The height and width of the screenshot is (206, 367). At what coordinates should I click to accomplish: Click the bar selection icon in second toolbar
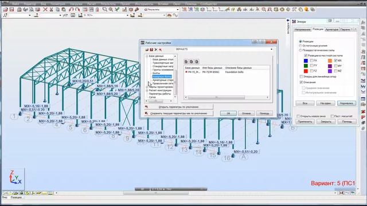pyautogui.click(x=36, y=15)
